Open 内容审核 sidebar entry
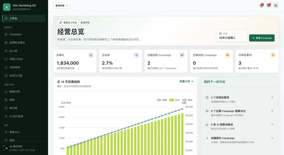 pos(24,67)
